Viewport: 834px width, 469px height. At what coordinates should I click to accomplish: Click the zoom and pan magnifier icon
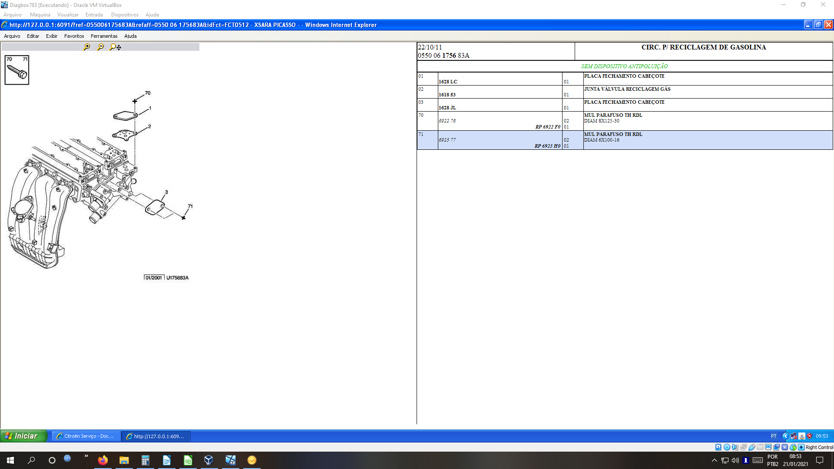tap(116, 47)
